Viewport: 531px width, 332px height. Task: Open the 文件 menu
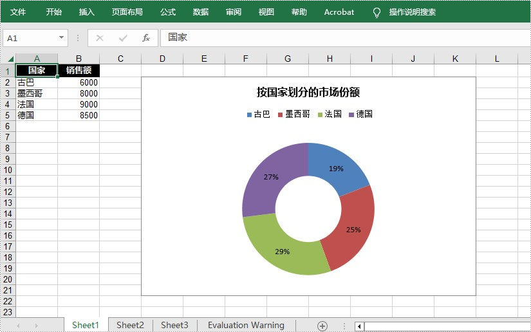pyautogui.click(x=18, y=12)
